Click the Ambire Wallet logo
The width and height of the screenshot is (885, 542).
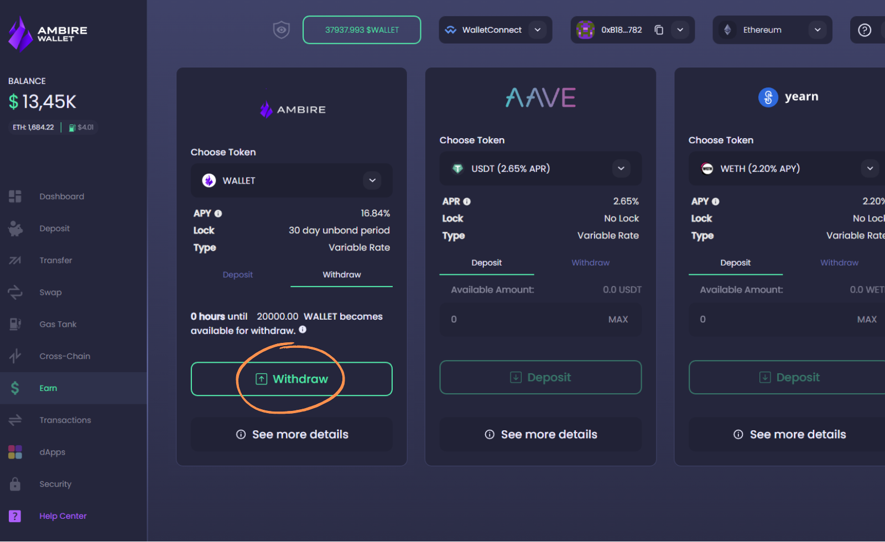tap(48, 34)
